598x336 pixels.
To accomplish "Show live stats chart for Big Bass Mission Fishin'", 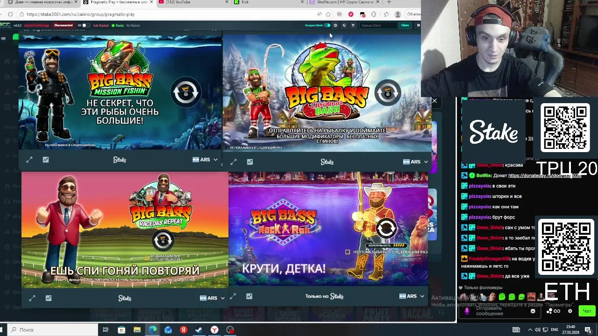I will (45, 160).
